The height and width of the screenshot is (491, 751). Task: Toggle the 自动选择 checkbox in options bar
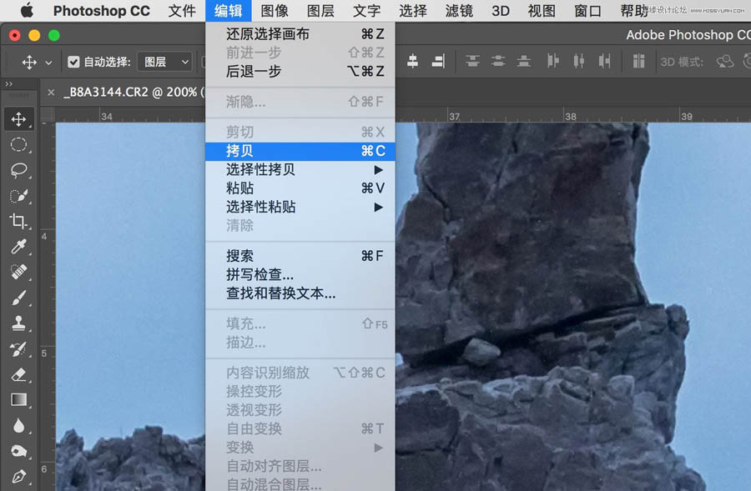point(74,61)
